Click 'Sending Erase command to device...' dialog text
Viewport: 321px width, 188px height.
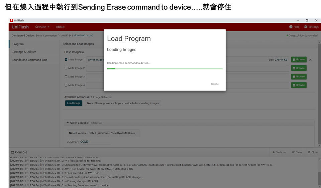click(128, 63)
